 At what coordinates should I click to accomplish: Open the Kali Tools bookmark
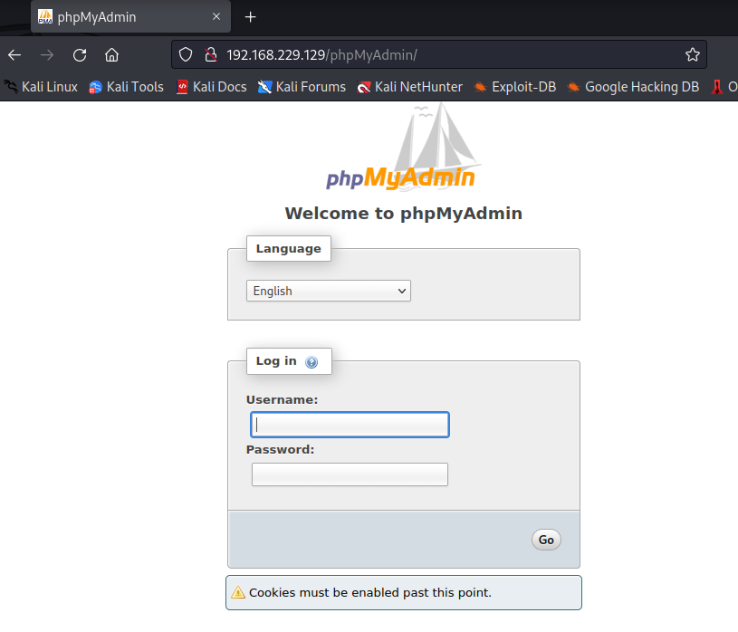126,87
